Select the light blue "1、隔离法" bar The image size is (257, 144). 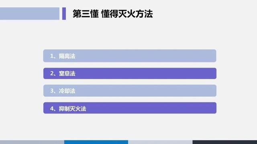coord(130,56)
